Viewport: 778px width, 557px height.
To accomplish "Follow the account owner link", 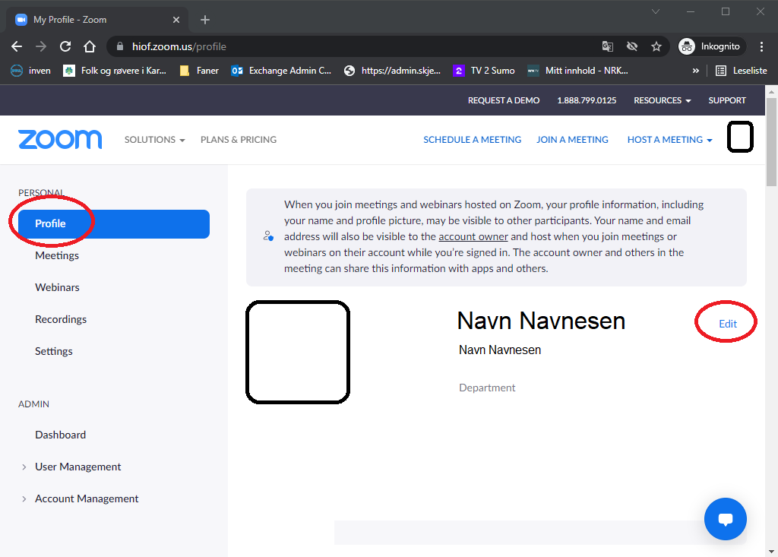I will click(x=473, y=236).
